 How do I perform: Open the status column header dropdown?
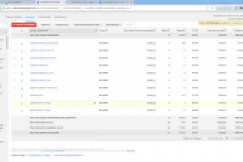22,31
